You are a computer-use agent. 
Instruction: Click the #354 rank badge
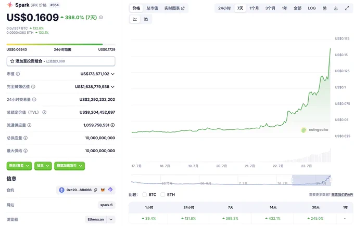[55, 5]
